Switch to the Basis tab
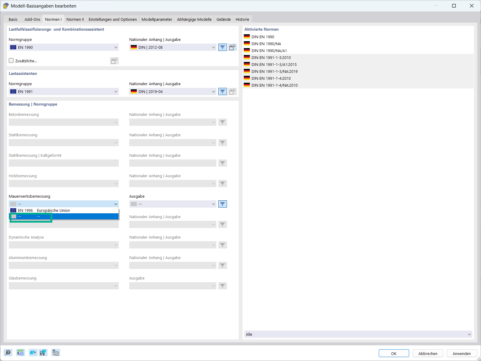This screenshot has width=481, height=361. pos(13,19)
